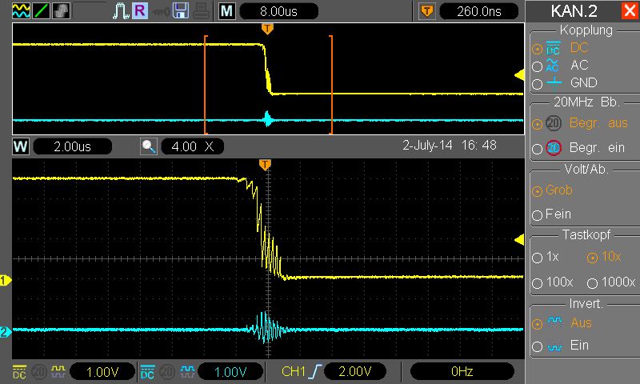640x384 pixels.
Task: Enable 20MHz bandwidth limit (Begr. ein)
Action: click(537, 149)
